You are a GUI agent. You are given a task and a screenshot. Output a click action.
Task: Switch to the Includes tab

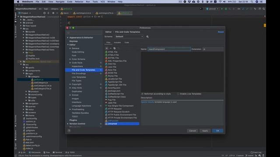pyautogui.click(x=117, y=43)
